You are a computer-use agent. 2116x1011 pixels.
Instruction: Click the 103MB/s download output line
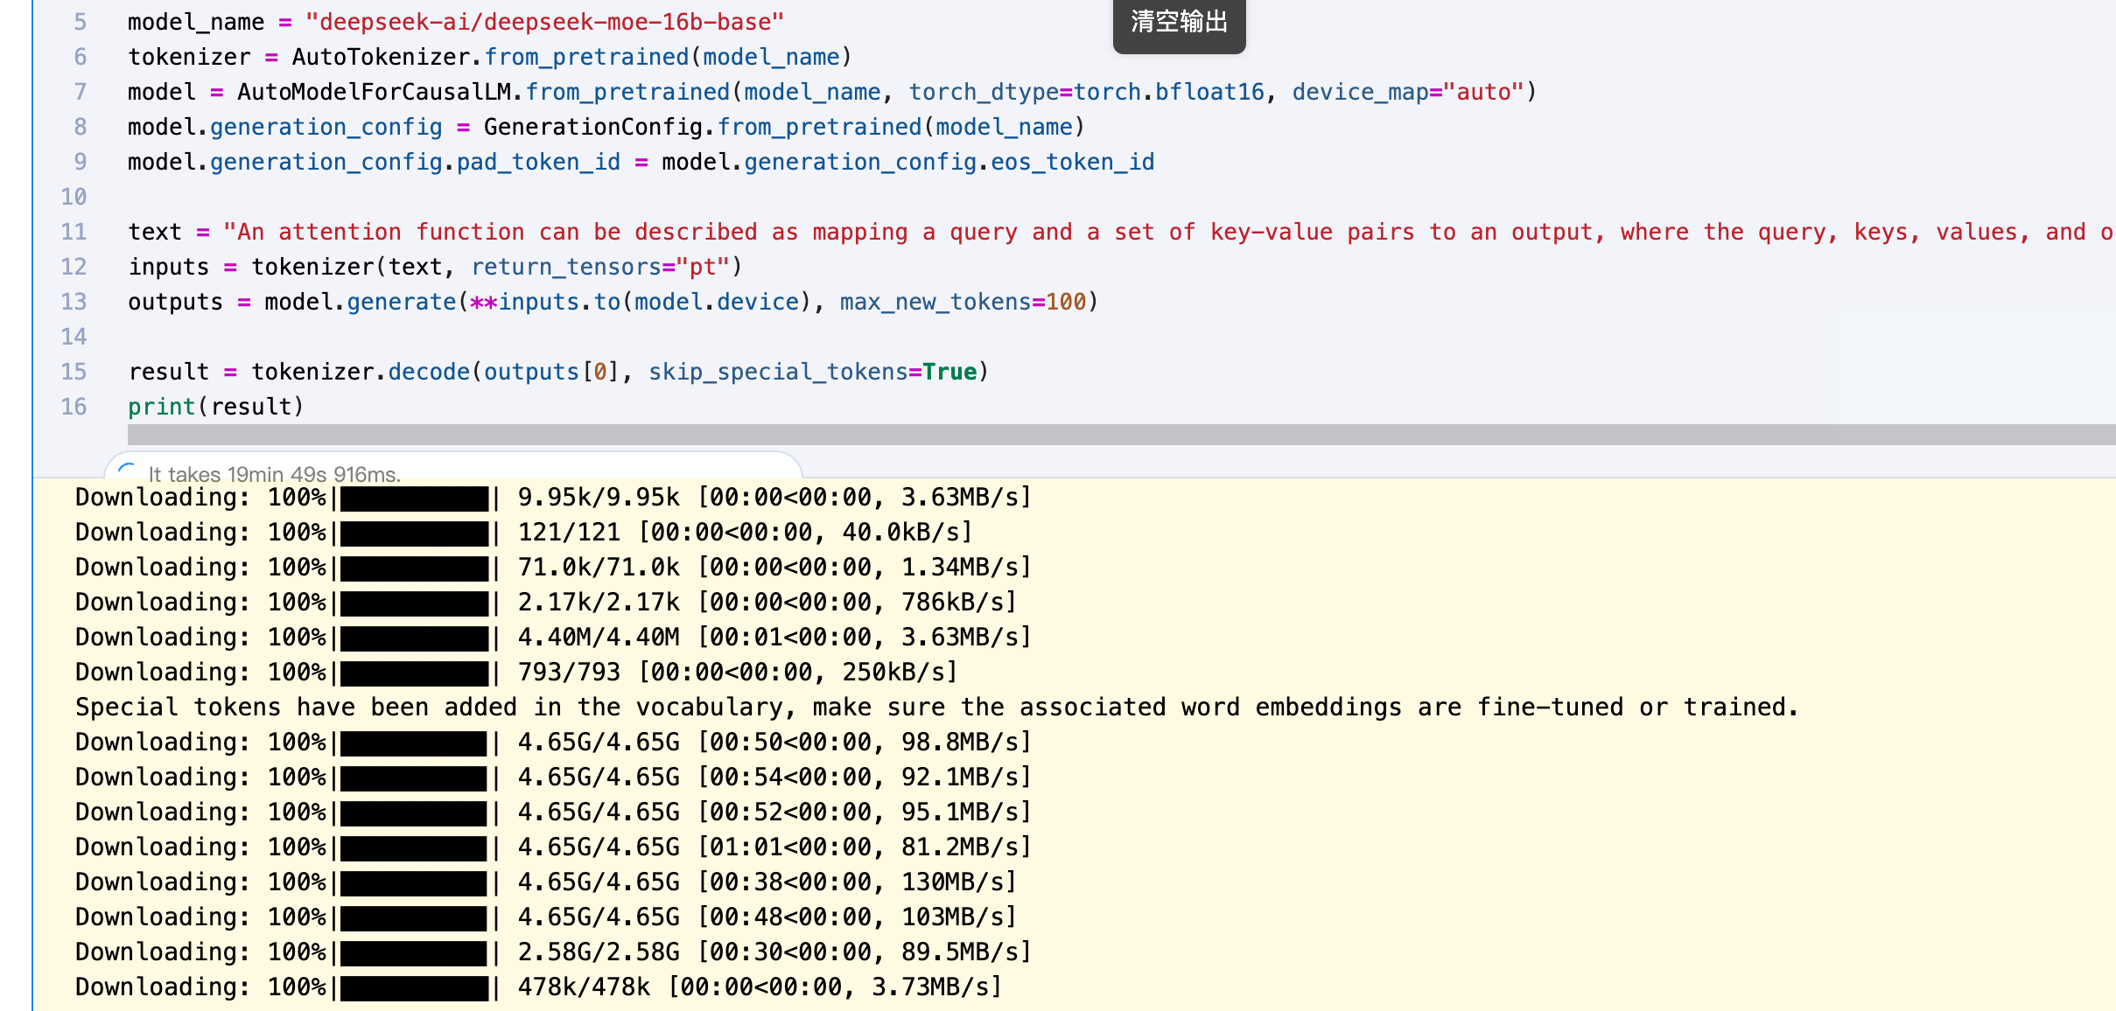pos(546,917)
